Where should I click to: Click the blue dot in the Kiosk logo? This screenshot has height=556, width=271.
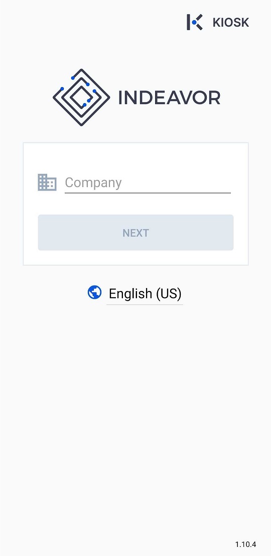(194, 22)
